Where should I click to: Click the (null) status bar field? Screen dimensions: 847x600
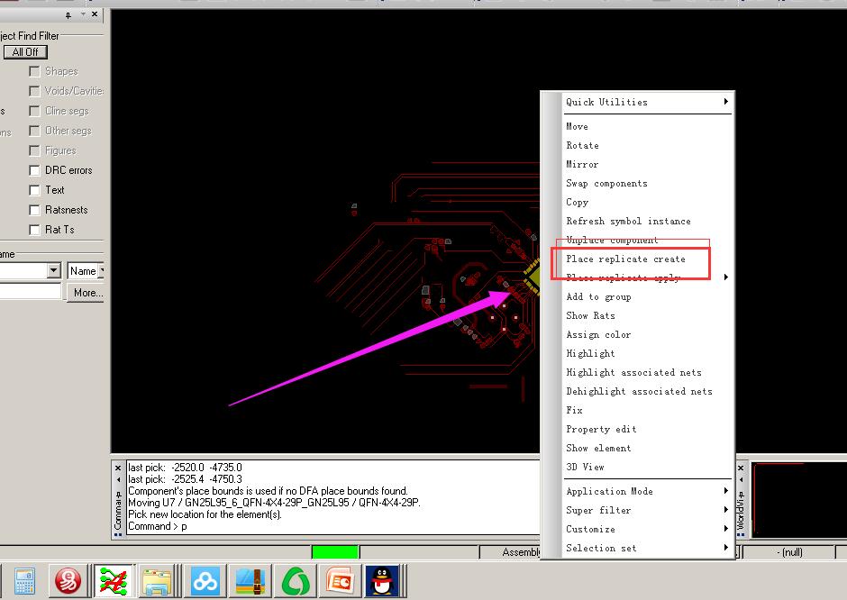pos(789,552)
